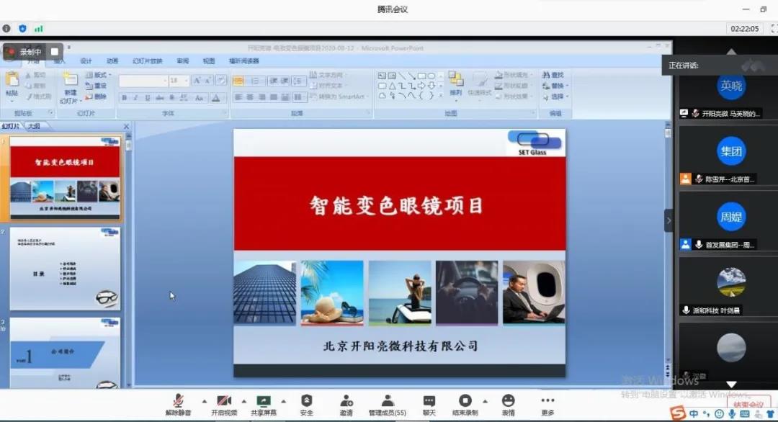
Task: Toggle italic I formatting
Action: pos(135,98)
